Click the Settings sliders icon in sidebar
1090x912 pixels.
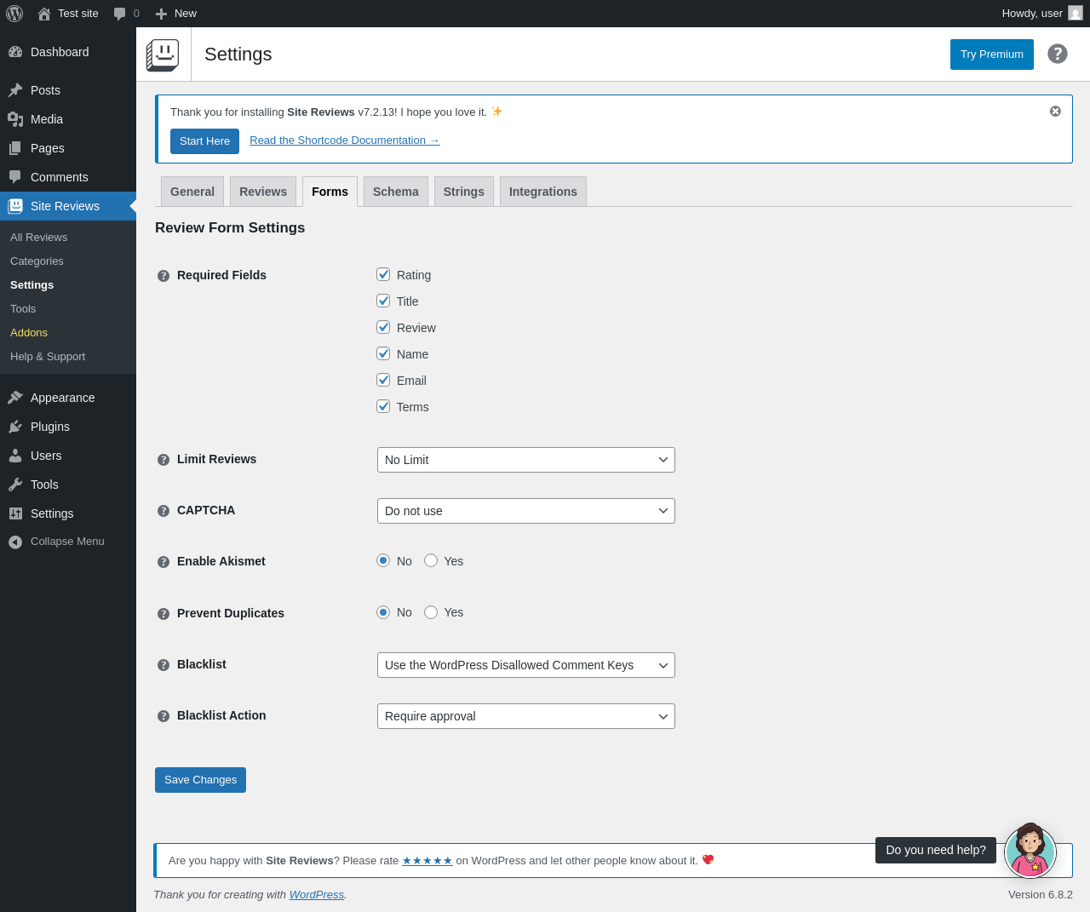coord(15,513)
